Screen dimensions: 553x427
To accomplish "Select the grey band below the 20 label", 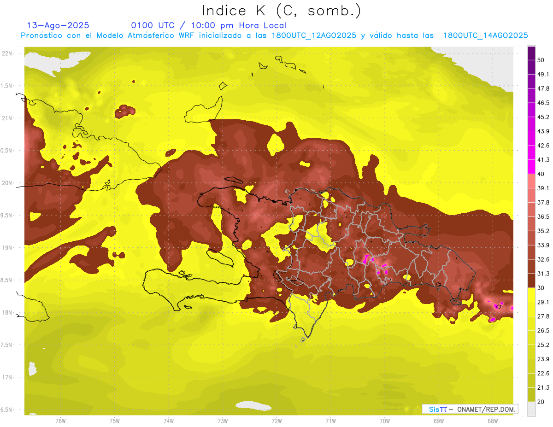I will click(531, 409).
